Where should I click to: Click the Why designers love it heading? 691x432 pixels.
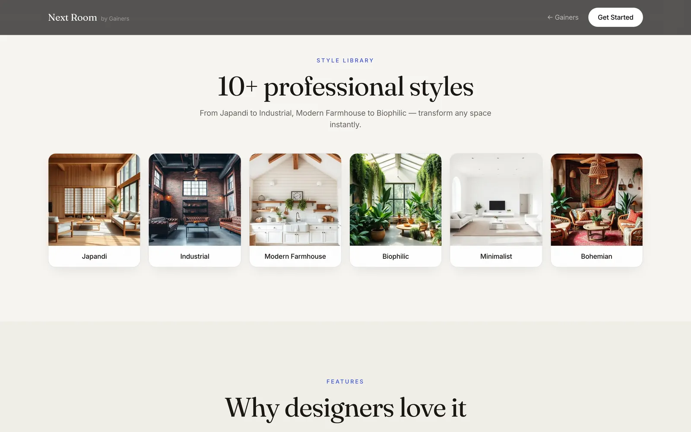pos(345,408)
